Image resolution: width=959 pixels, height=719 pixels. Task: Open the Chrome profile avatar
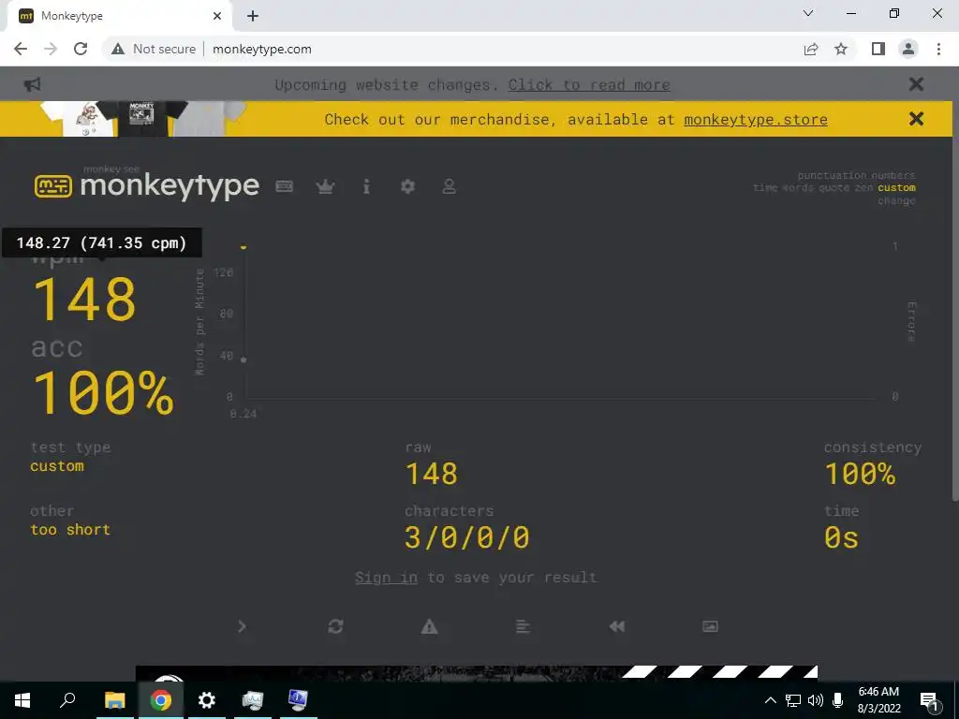pyautogui.click(x=908, y=49)
